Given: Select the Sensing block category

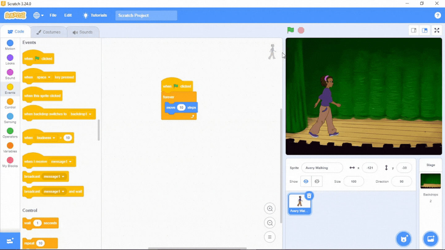Looking at the screenshot, I should pos(10,118).
